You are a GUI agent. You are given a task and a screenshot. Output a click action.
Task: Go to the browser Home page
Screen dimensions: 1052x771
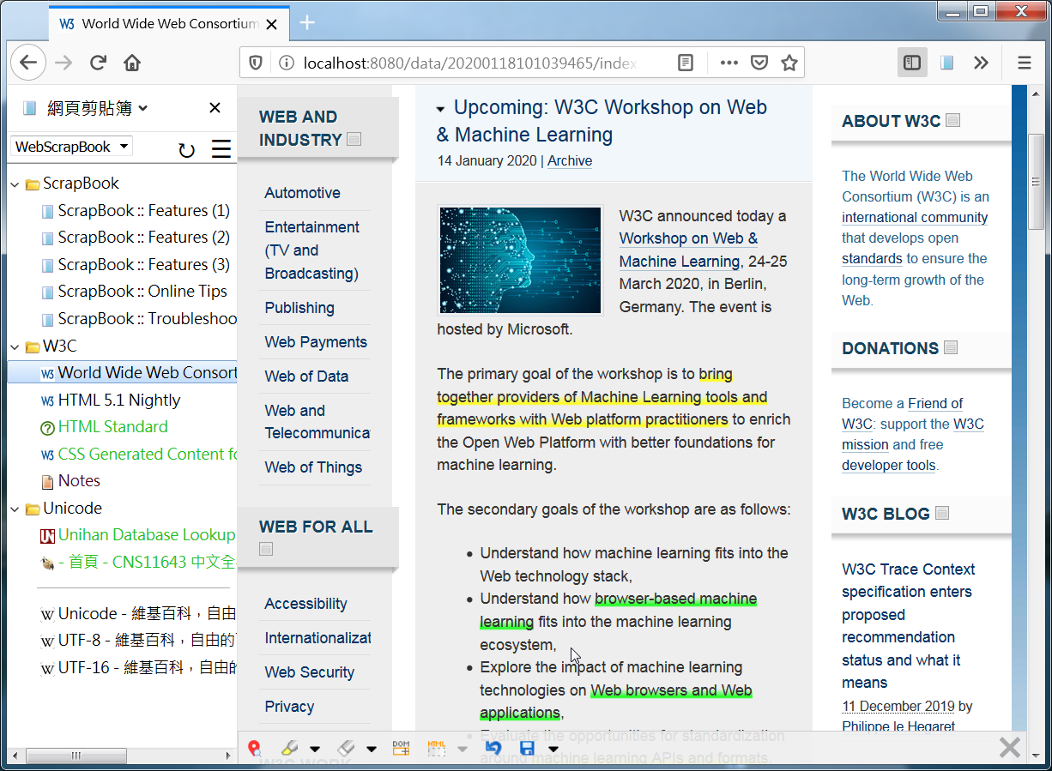(x=132, y=63)
